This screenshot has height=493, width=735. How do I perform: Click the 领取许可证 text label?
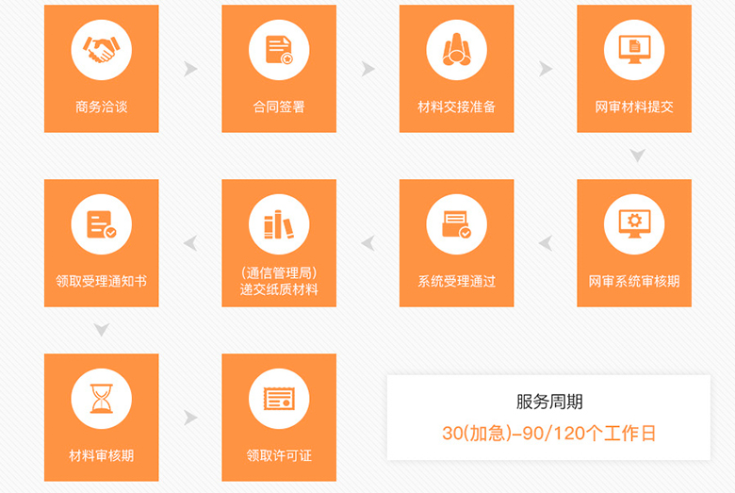[279, 455]
